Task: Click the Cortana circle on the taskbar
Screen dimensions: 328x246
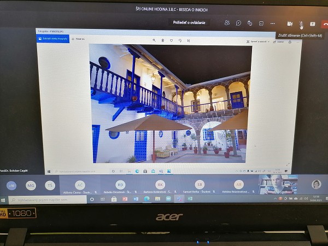Action: 92,200
